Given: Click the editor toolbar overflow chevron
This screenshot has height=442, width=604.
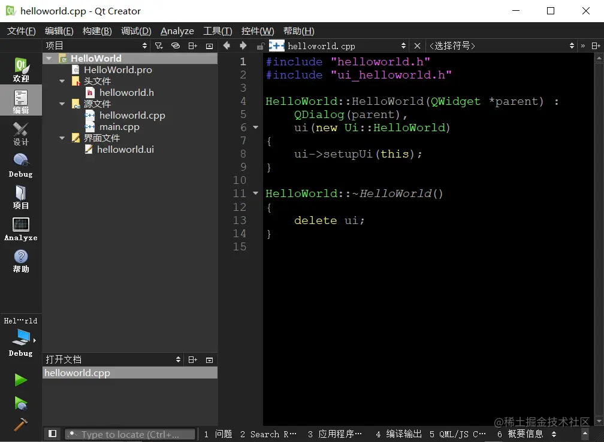Looking at the screenshot, I should [x=583, y=46].
